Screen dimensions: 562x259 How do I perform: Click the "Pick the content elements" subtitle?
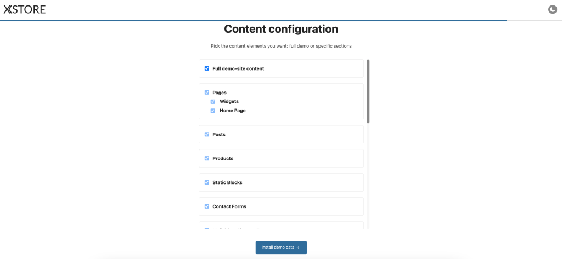pyautogui.click(x=281, y=46)
